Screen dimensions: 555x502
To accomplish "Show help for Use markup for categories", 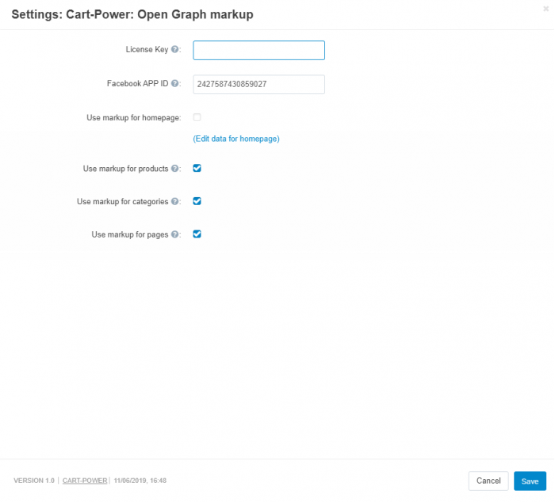I will 174,201.
